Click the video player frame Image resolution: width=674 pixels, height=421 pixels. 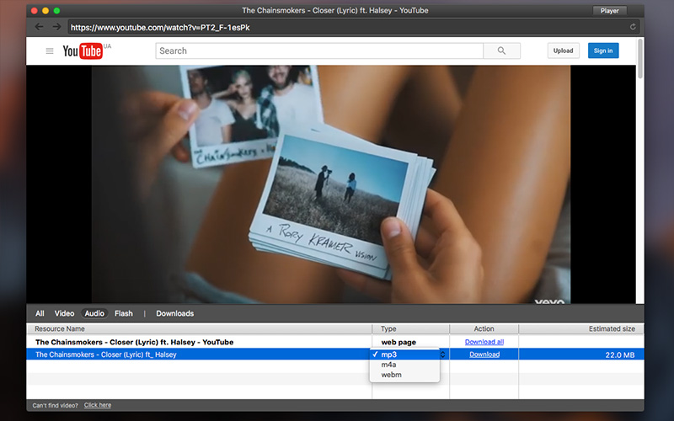tap(331, 184)
